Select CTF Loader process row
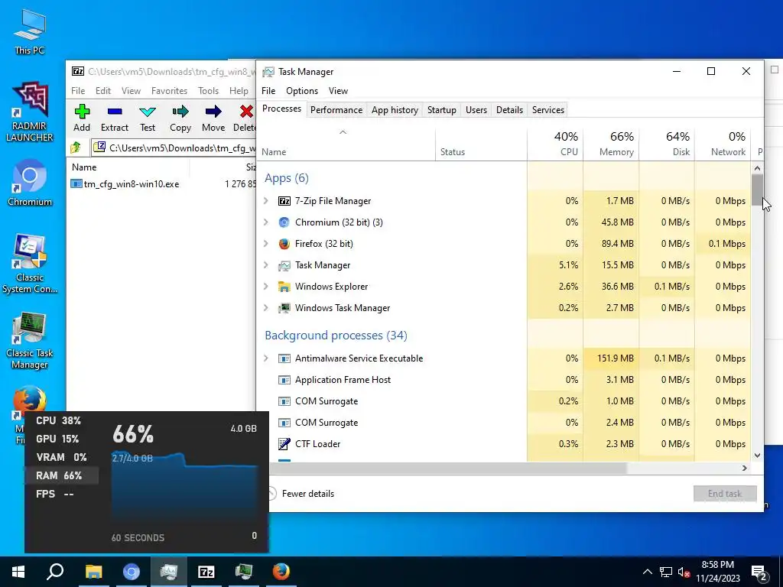This screenshot has height=587, width=783. tap(505, 444)
